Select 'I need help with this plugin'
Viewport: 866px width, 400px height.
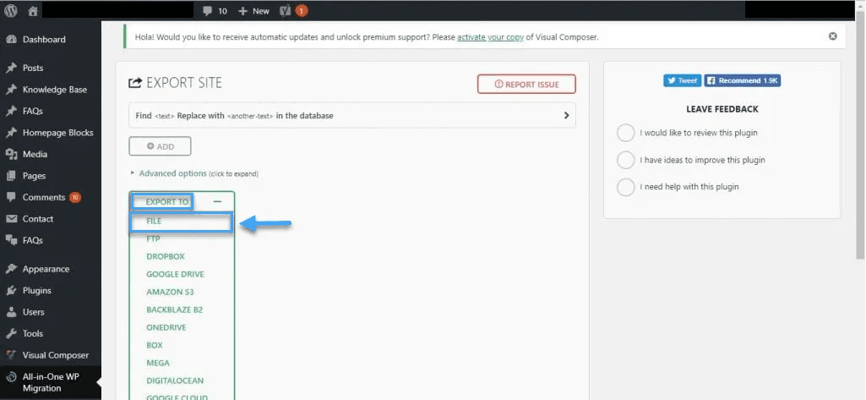[x=626, y=187]
